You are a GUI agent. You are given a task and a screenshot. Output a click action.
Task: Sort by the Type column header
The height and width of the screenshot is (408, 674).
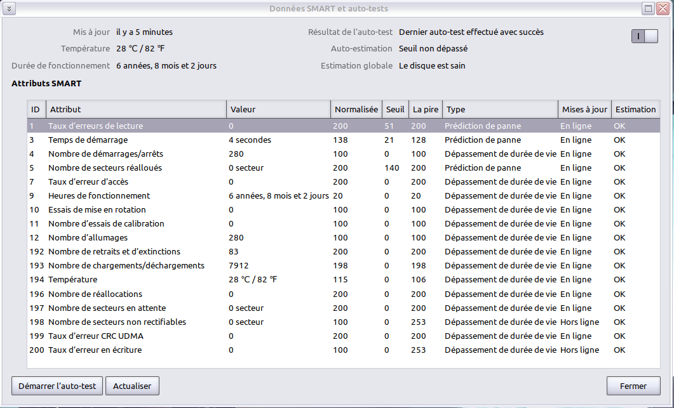pyautogui.click(x=500, y=110)
